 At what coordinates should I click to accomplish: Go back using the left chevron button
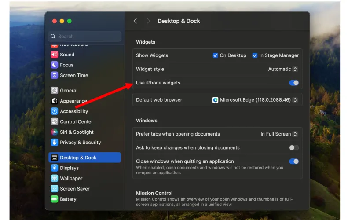135,21
